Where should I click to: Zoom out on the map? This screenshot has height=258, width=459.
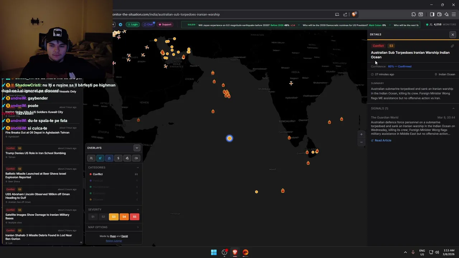tap(361, 142)
